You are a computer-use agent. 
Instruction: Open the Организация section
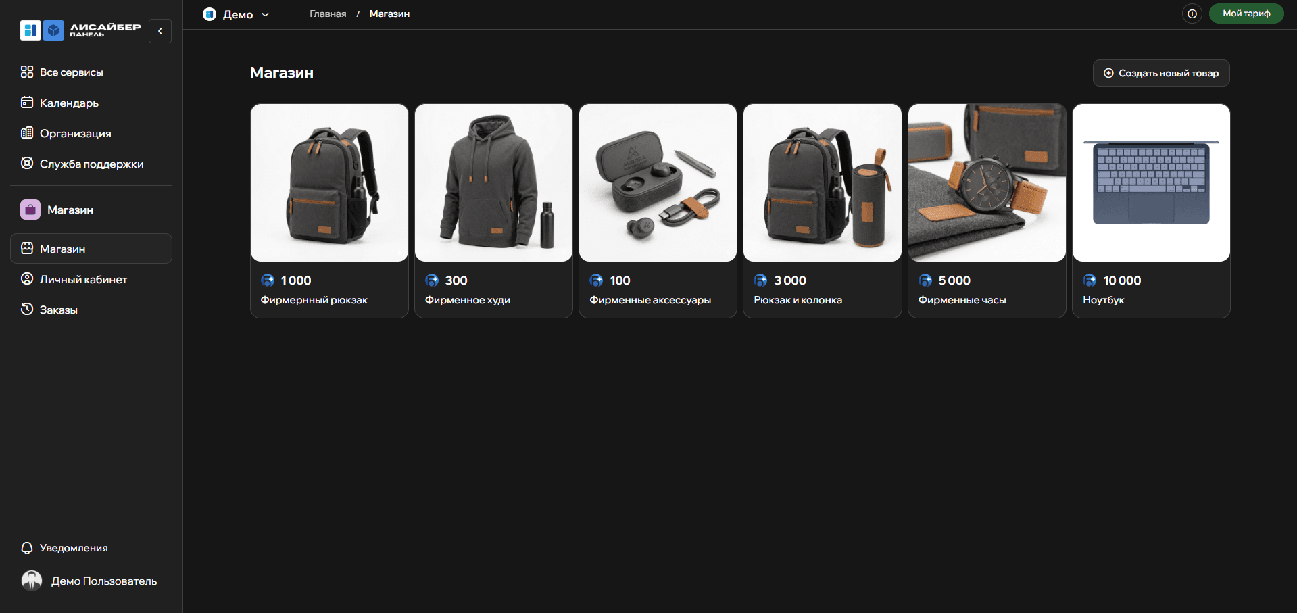pos(91,133)
